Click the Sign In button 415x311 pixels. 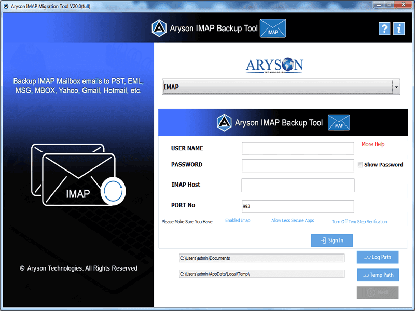331,240
